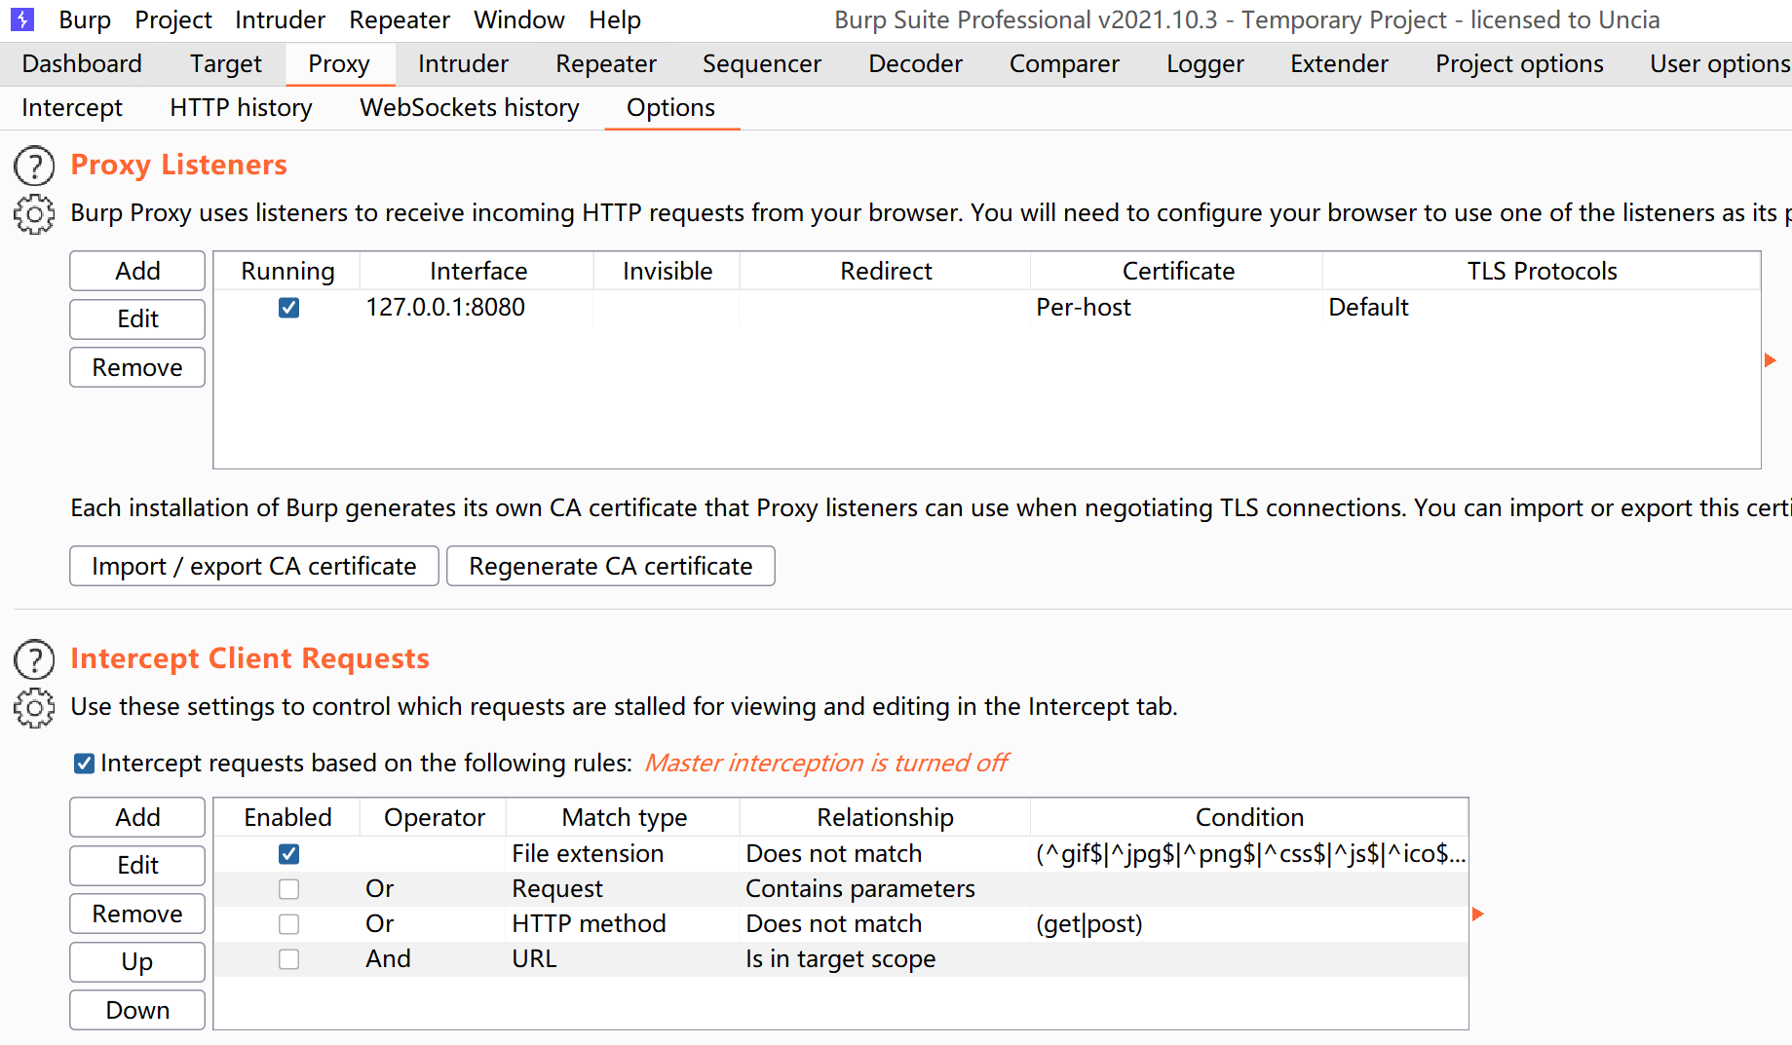This screenshot has height=1045, width=1792.
Task: Click the Burp Suite logo icon
Action: (x=21, y=19)
